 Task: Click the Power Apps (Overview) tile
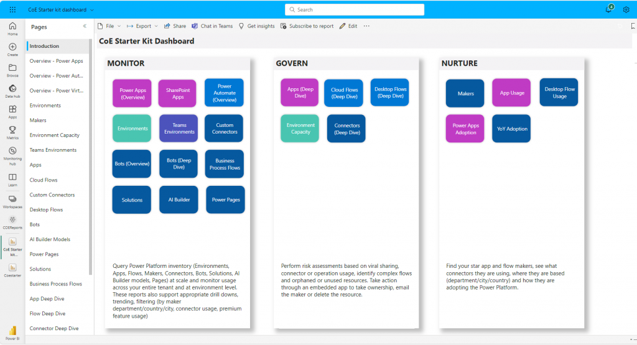133,93
